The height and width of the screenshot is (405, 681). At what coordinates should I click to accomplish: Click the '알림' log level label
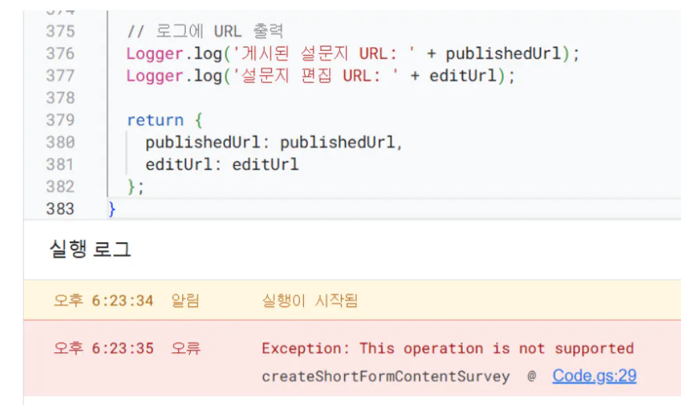186,301
